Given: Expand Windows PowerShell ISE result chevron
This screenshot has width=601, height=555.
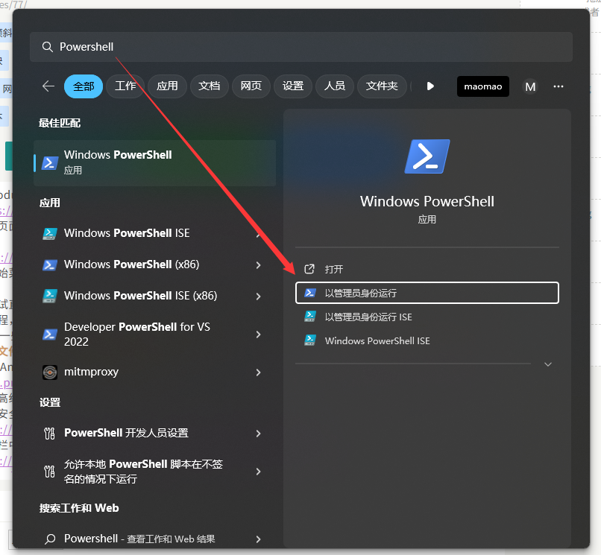Looking at the screenshot, I should (x=258, y=234).
